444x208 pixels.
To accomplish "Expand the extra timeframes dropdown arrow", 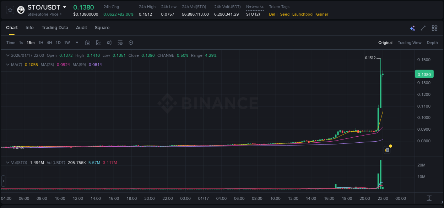I will pyautogui.click(x=76, y=43).
